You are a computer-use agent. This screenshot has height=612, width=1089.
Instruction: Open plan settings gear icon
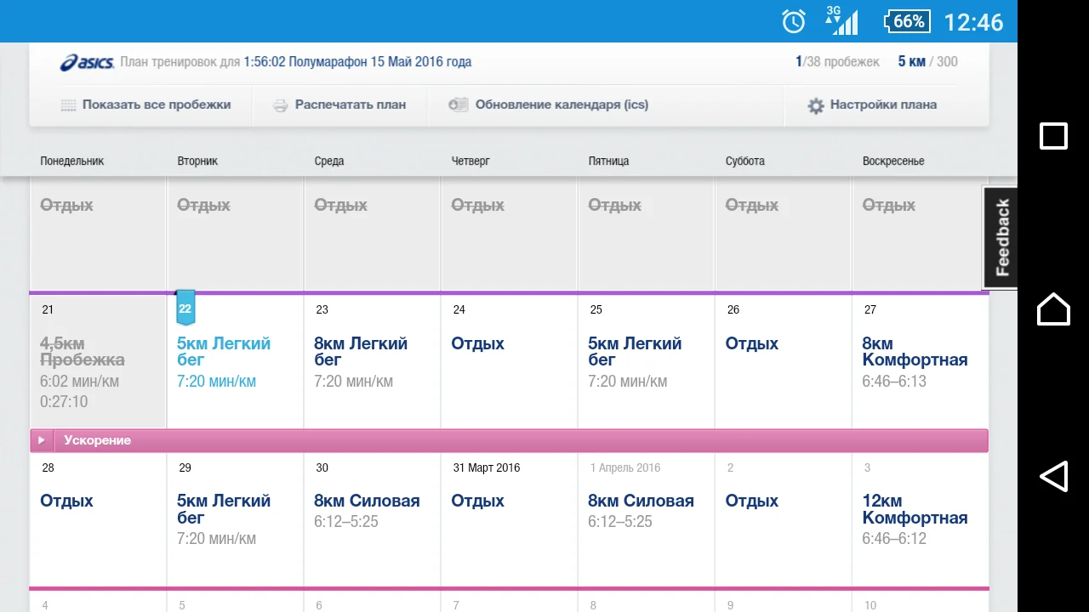coord(815,105)
